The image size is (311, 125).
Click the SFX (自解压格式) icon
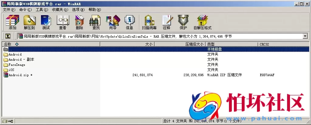coord(202,22)
